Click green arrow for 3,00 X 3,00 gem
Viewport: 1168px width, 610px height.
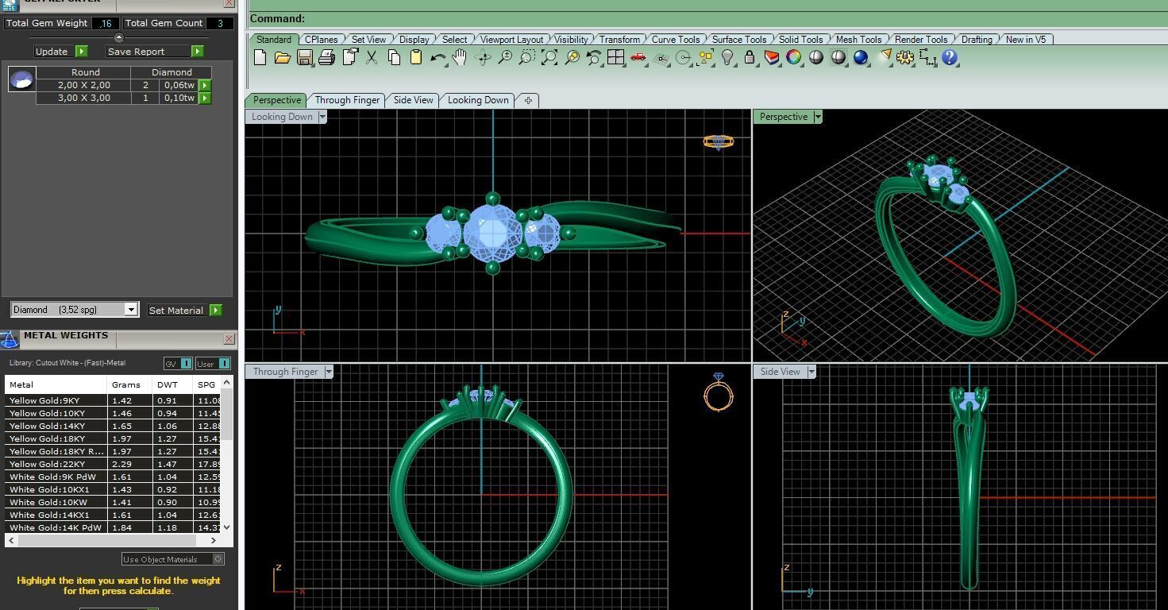[205, 98]
